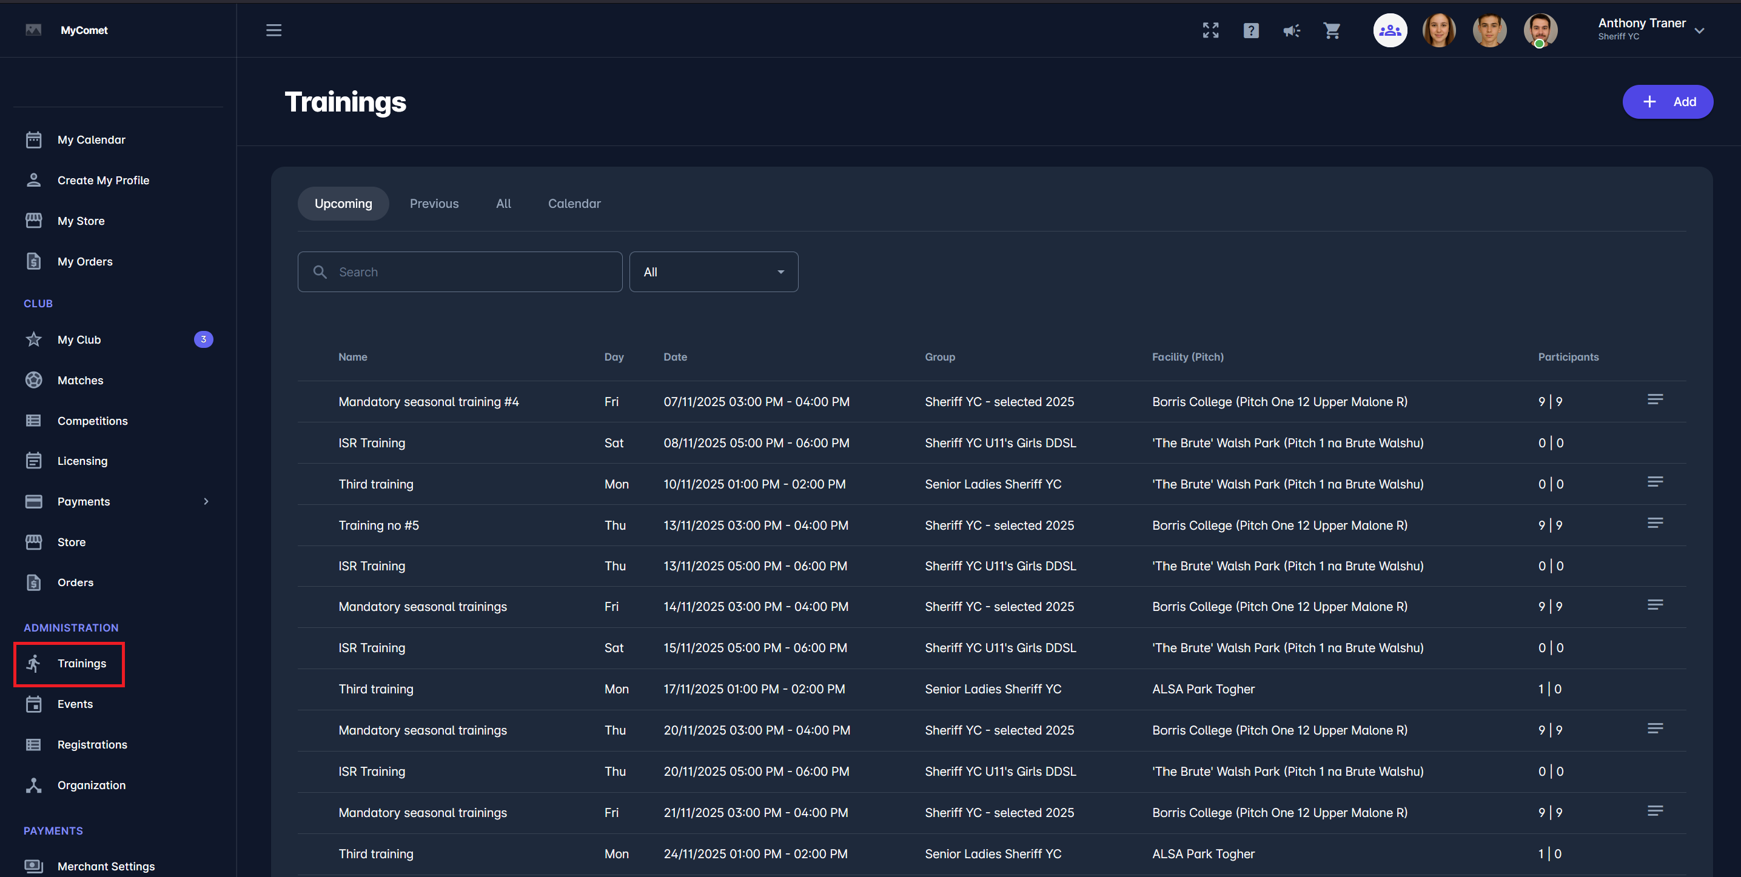
Task: Open the Competitions page
Action: point(92,420)
